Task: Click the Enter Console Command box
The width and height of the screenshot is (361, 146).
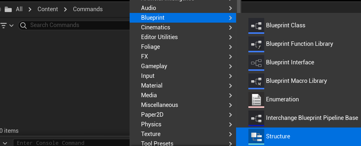Action: (x=70, y=143)
